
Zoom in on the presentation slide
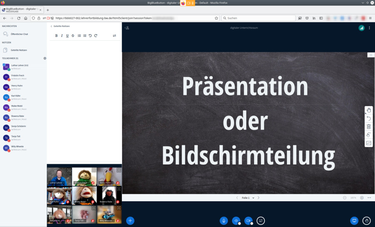coord(362,198)
